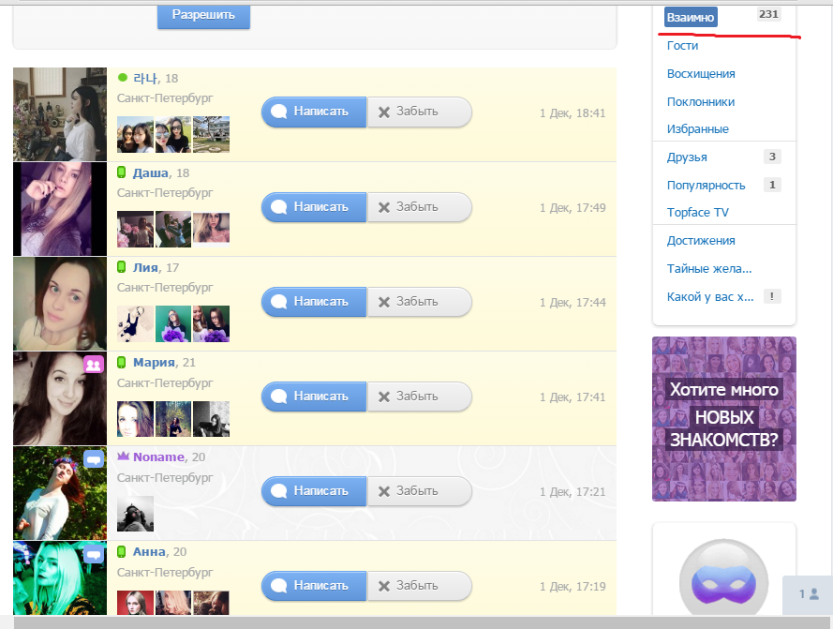
Task: Click Написать in Noname's row
Action: click(314, 491)
